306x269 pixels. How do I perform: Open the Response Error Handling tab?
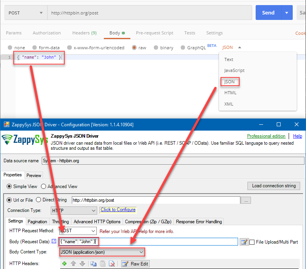199,221
